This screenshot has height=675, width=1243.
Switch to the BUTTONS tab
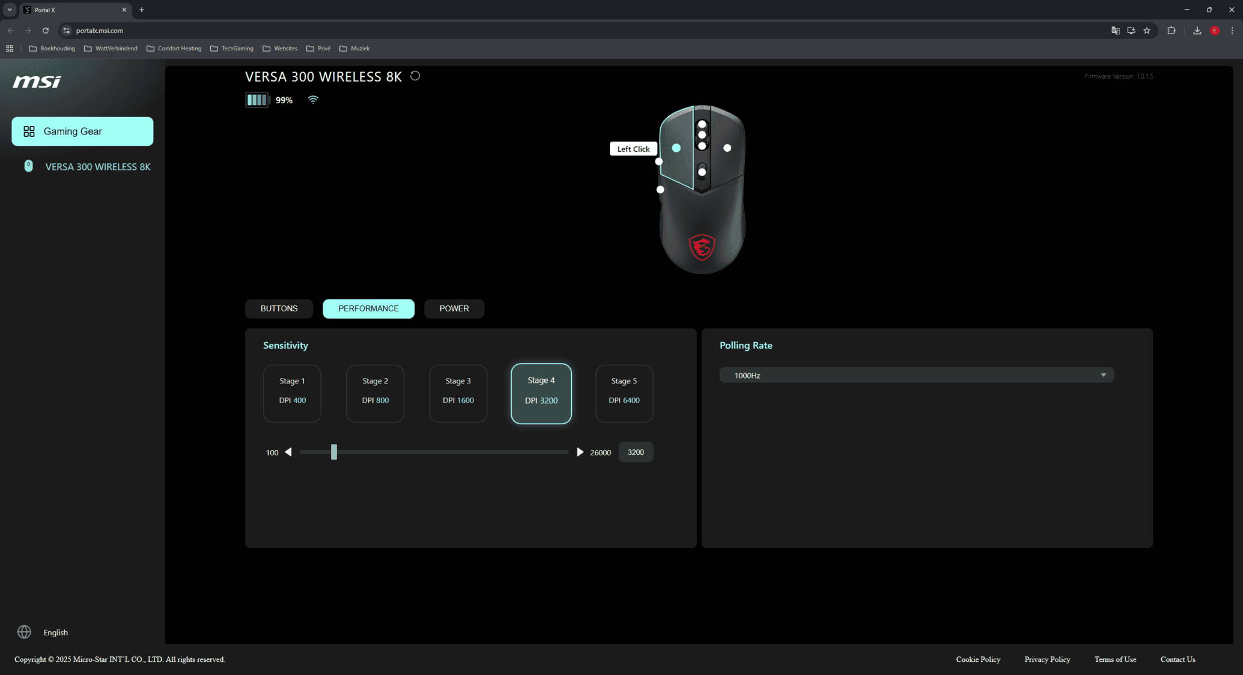(279, 308)
